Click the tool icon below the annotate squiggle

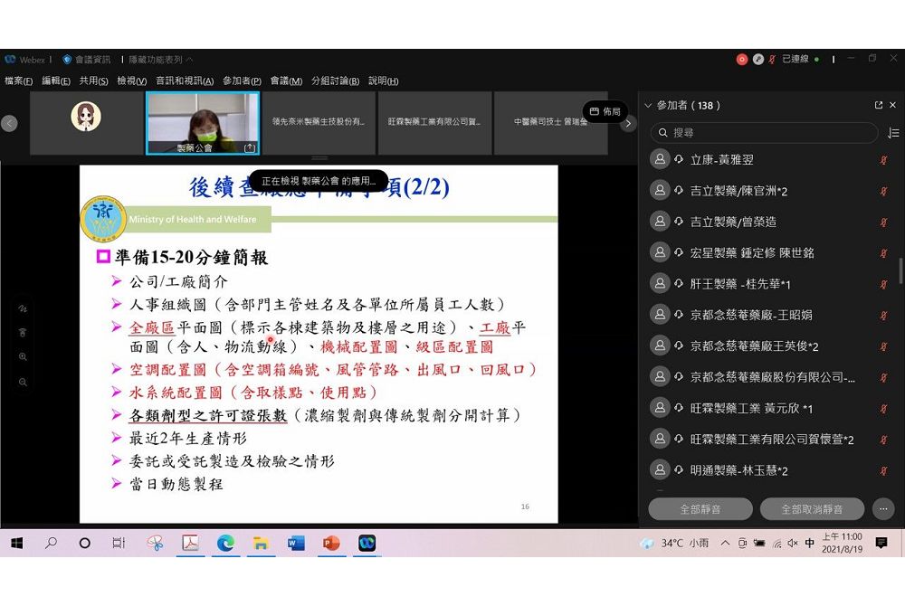pyautogui.click(x=24, y=333)
